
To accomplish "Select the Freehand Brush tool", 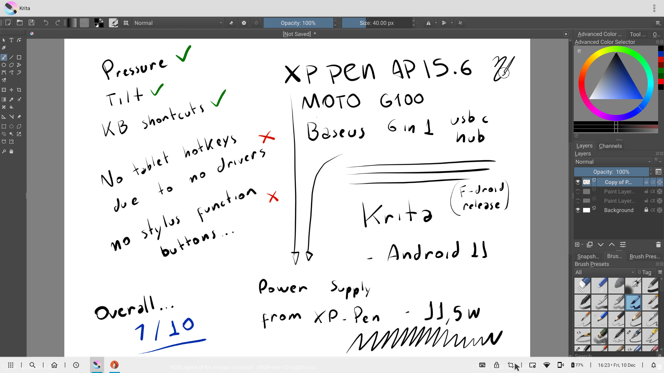I will click(x=4, y=57).
